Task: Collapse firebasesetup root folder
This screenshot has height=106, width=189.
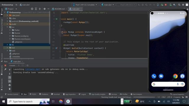Action: (5, 12)
